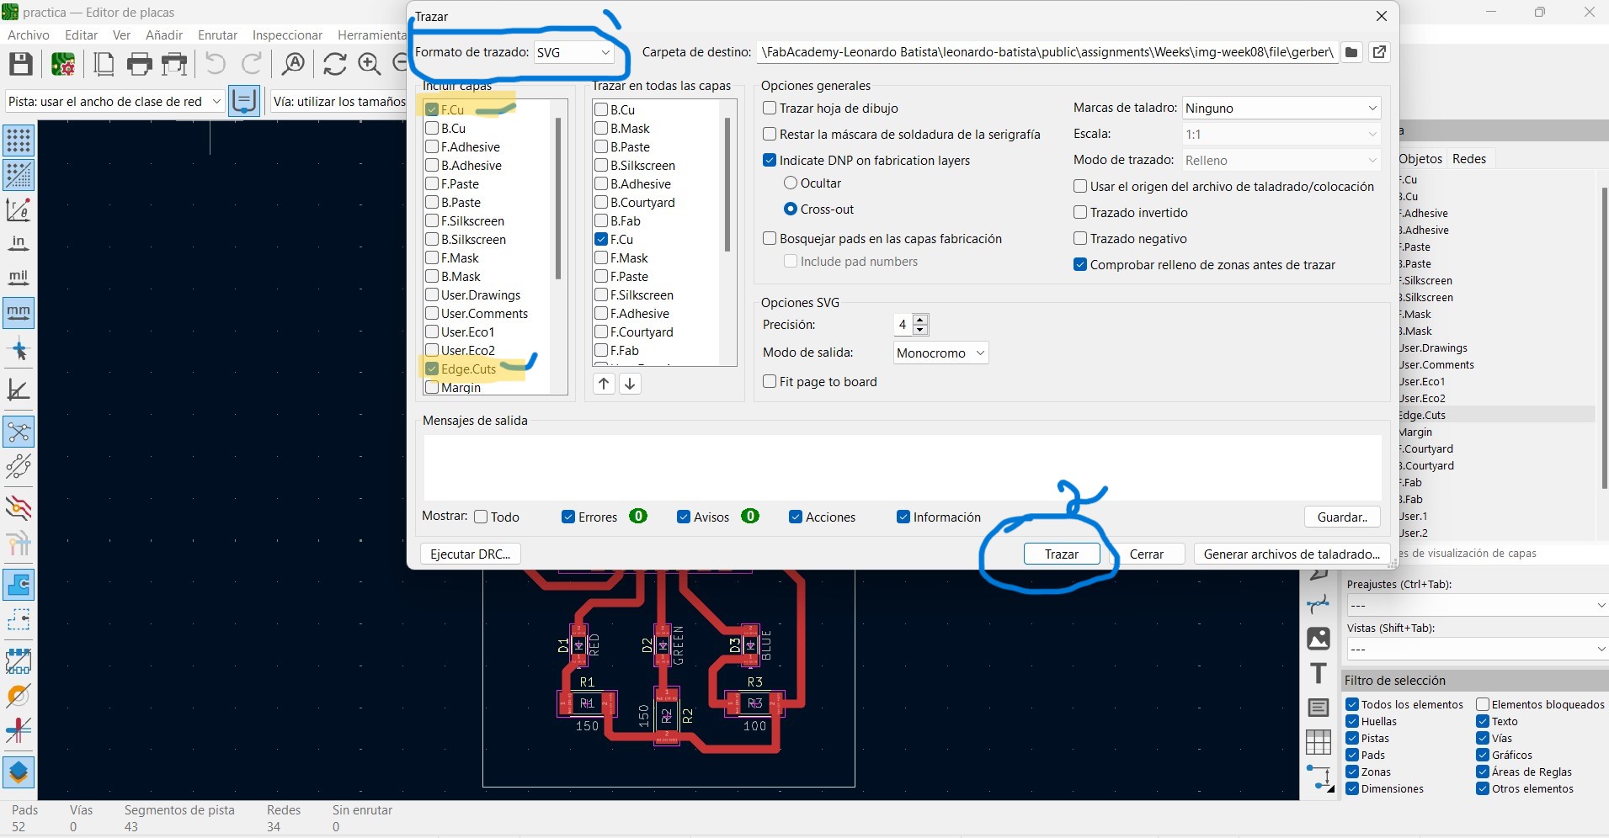
Task: Open the Añadir menu
Action: pyautogui.click(x=164, y=34)
